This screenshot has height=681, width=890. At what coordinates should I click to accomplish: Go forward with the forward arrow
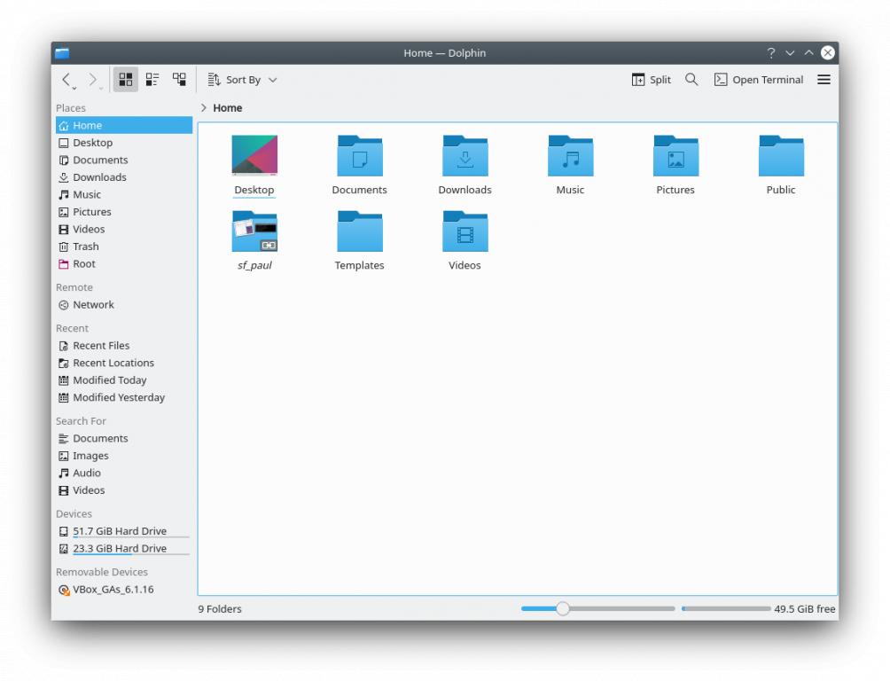click(x=94, y=80)
